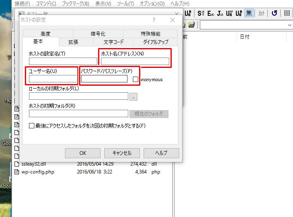Click the ? help icon in host settings title bar
The width and height of the screenshot is (293, 217).
pyautogui.click(x=154, y=20)
